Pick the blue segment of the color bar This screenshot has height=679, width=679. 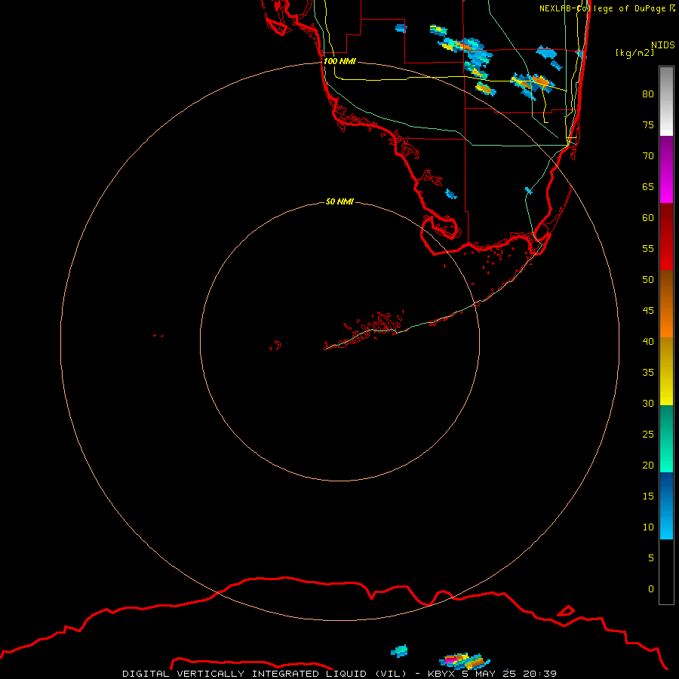tap(666, 505)
